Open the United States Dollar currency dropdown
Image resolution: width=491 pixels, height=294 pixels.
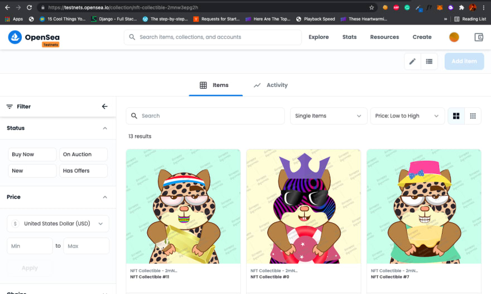coord(58,224)
